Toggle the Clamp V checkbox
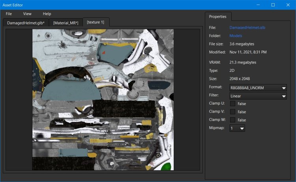 click(x=233, y=112)
